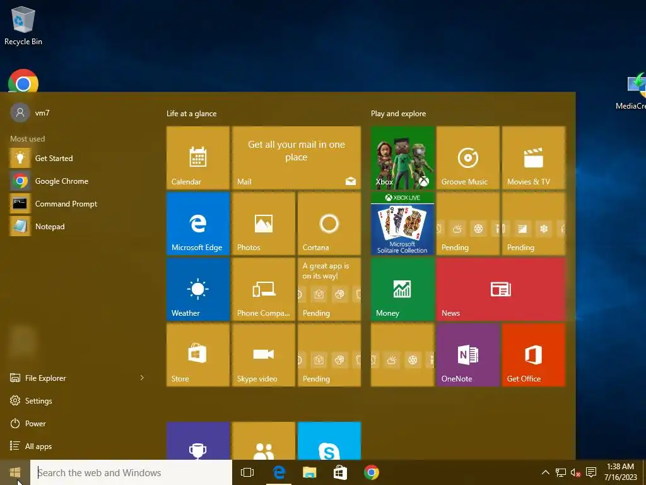
Task: Click the search the web and Windows box
Action: [131, 472]
